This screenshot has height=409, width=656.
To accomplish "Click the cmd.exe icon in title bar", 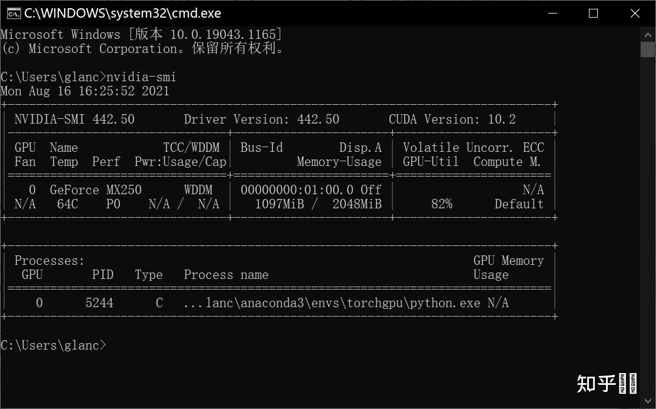I will tap(13, 13).
